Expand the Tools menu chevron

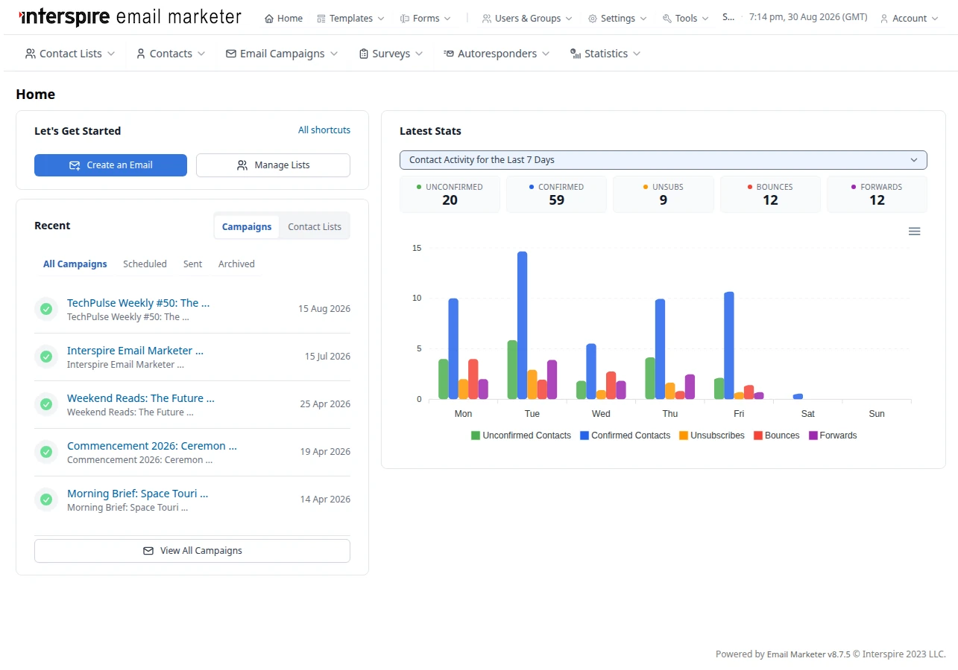[705, 19]
